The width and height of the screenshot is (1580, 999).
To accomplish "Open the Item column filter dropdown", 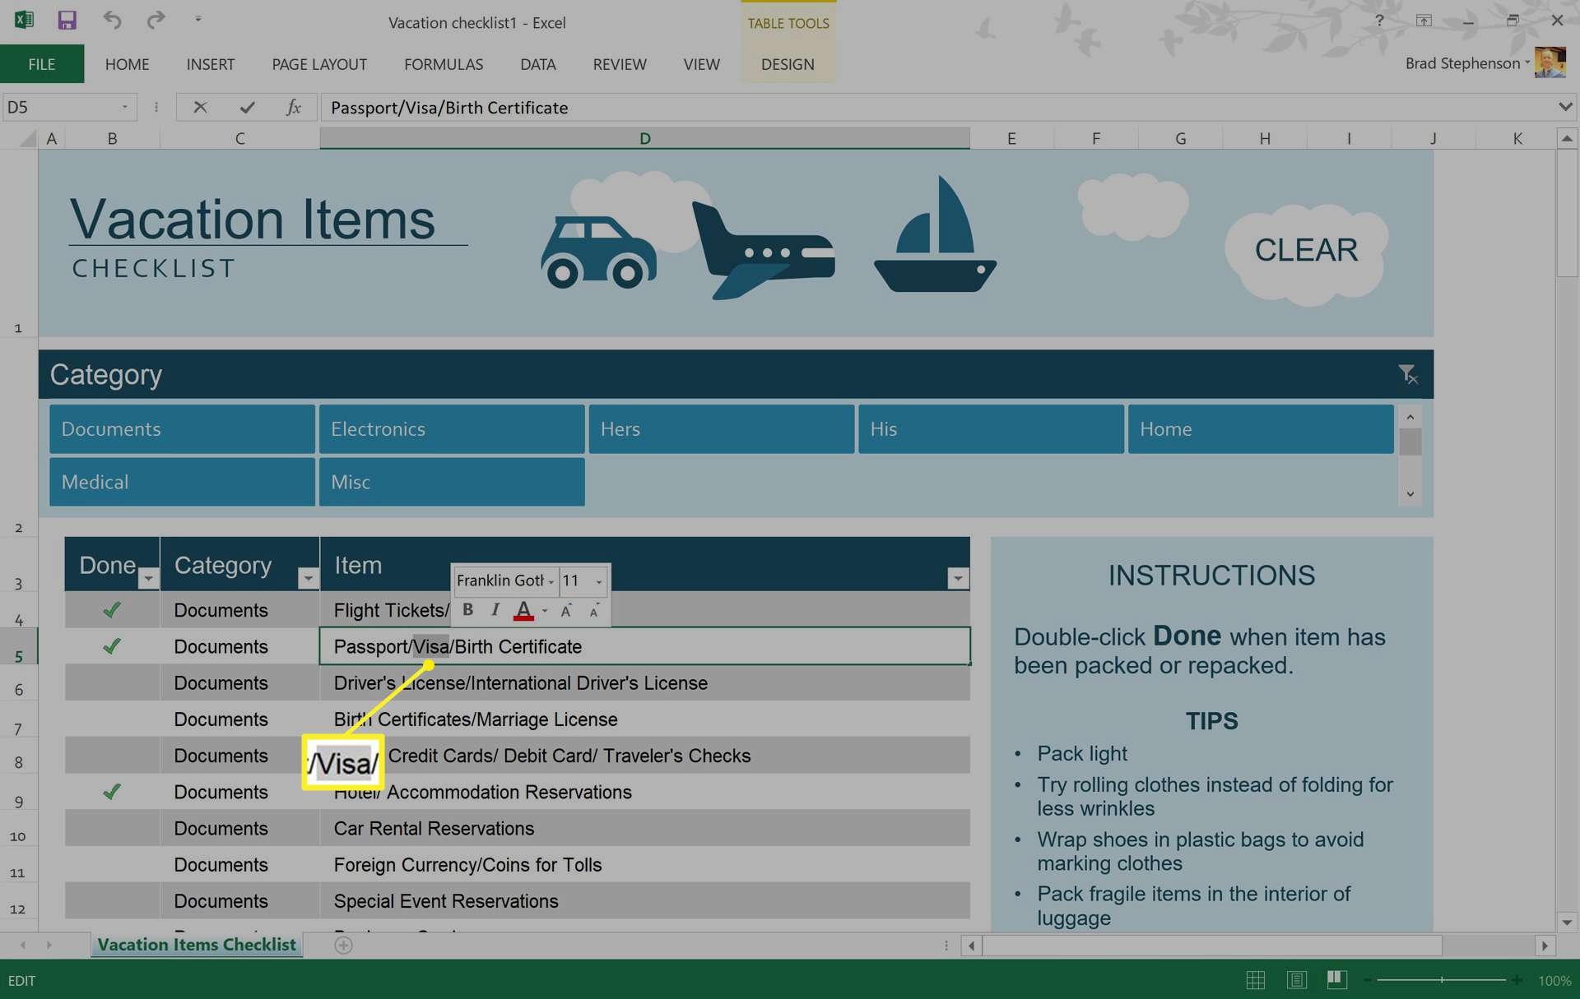I will pos(958,579).
